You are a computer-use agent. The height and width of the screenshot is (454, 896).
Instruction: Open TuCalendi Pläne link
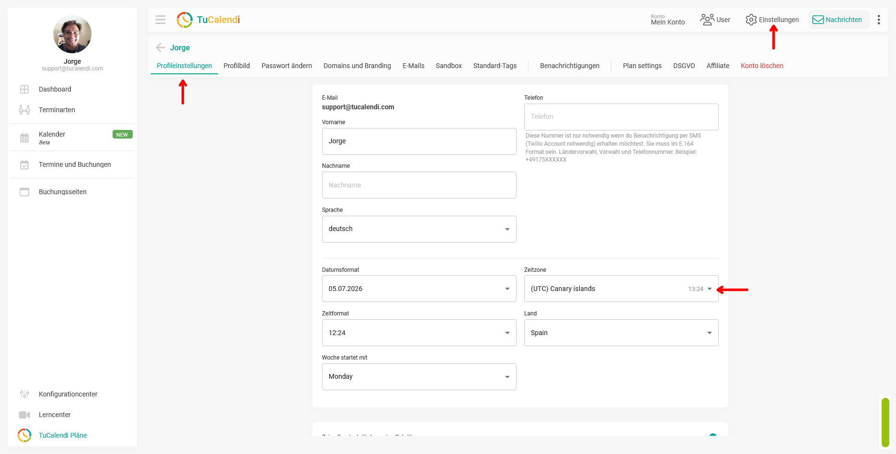63,435
